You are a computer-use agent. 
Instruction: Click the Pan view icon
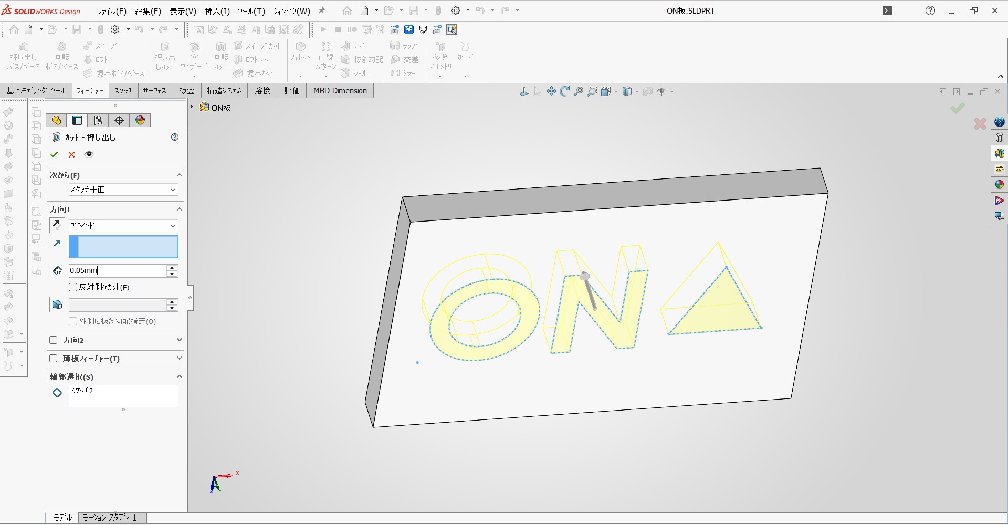click(551, 91)
